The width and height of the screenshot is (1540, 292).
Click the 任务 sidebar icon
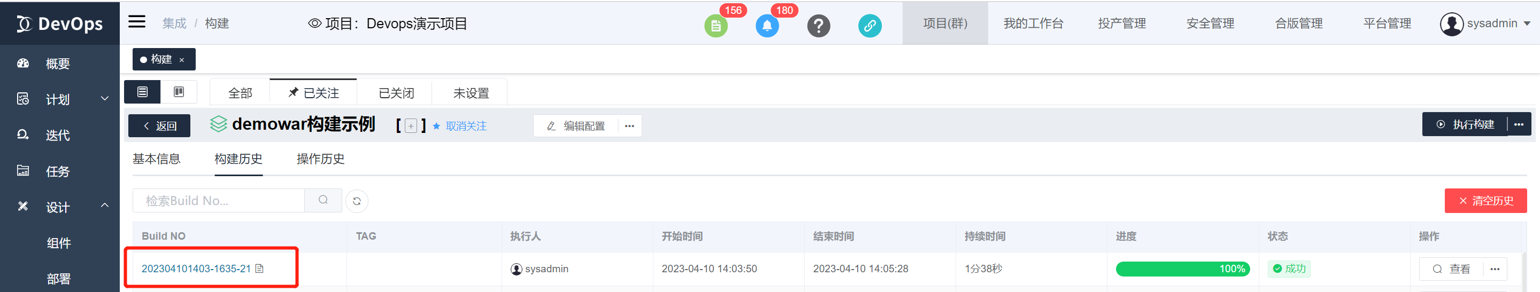(x=24, y=171)
